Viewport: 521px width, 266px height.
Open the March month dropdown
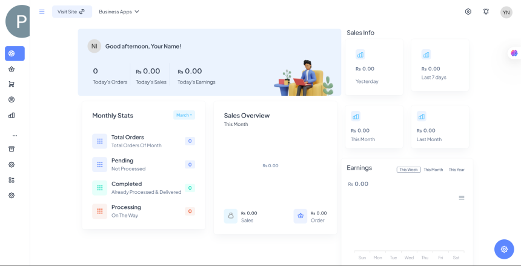click(x=184, y=115)
